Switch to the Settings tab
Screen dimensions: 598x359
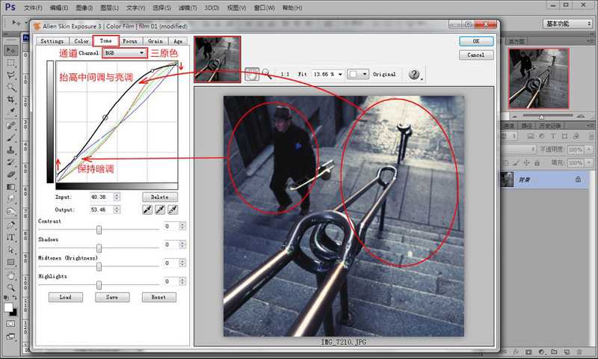52,41
